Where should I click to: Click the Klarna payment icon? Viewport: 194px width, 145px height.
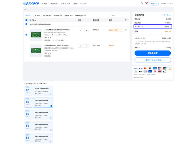(x=160, y=71)
